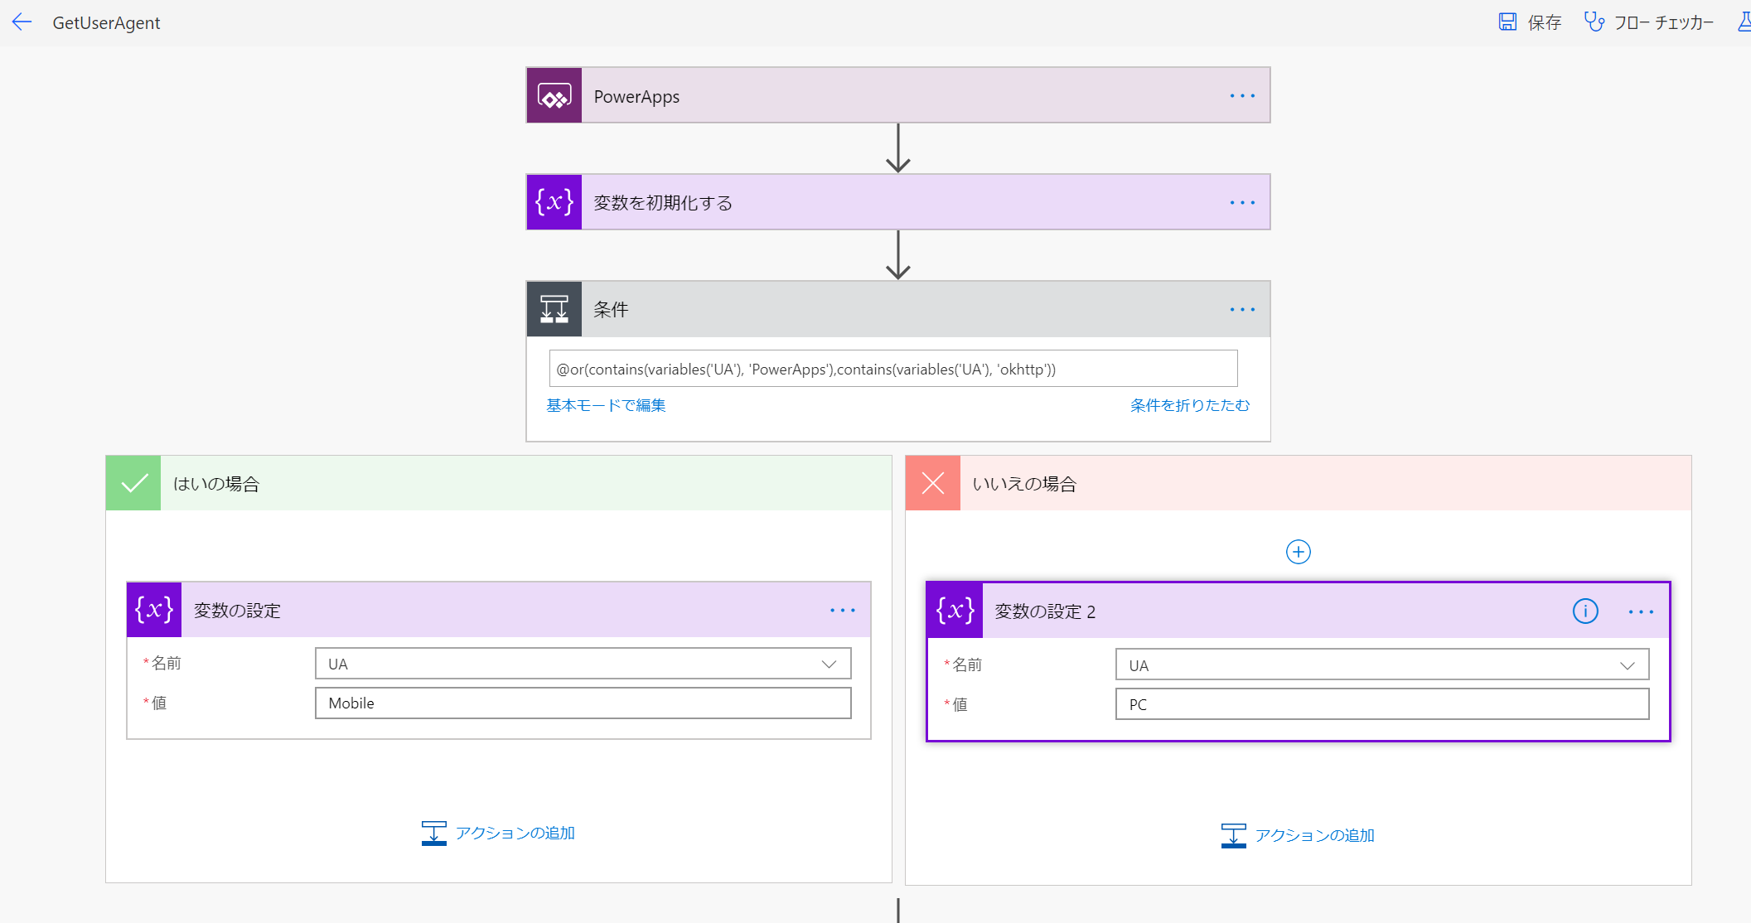Collapse the condition via 条件を折りたたむ
This screenshot has width=1751, height=923.
pos(1190,405)
